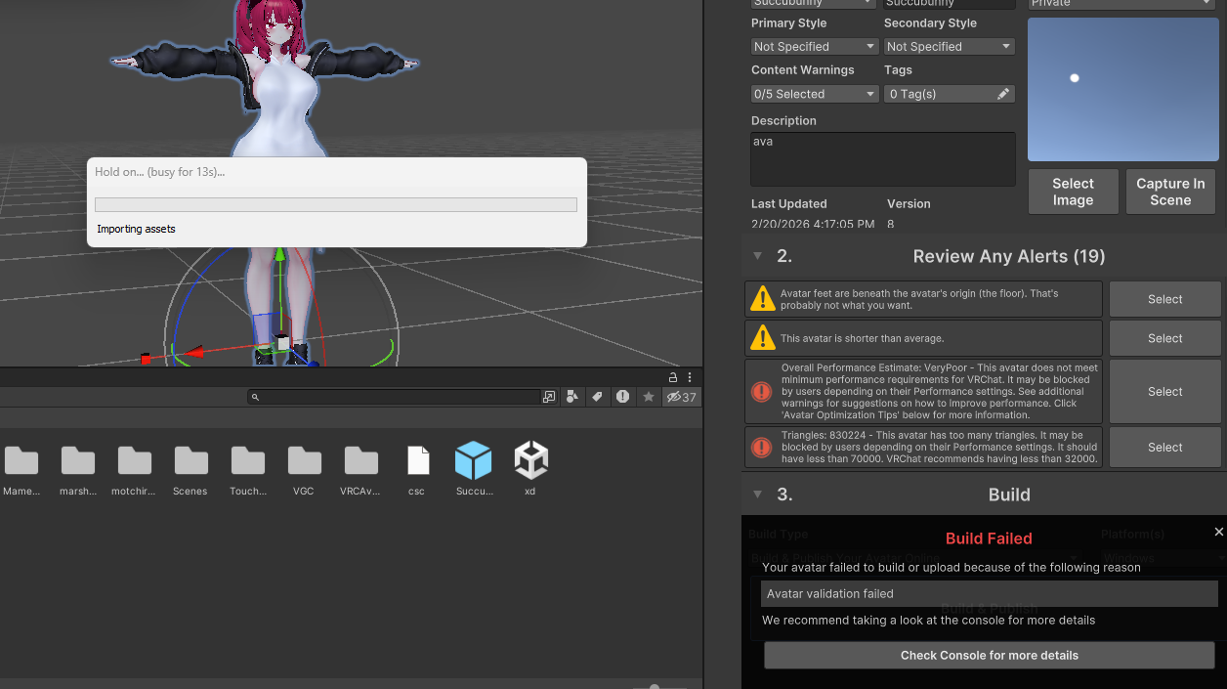Select the VeryPoor performance alert target

(1165, 392)
